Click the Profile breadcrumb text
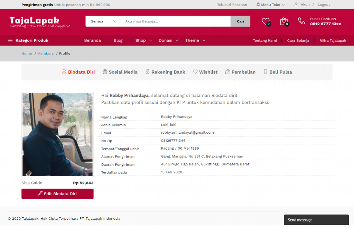 tap(65, 54)
